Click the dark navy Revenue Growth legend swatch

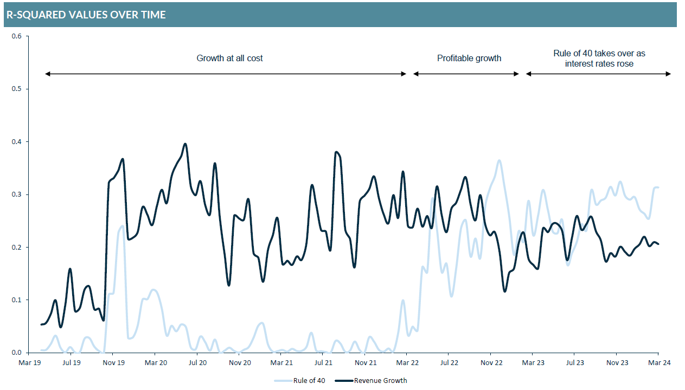click(344, 381)
